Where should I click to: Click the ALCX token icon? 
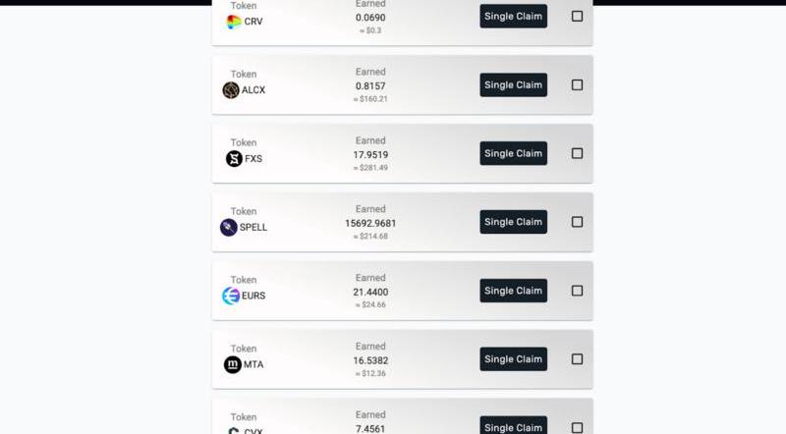click(x=231, y=90)
